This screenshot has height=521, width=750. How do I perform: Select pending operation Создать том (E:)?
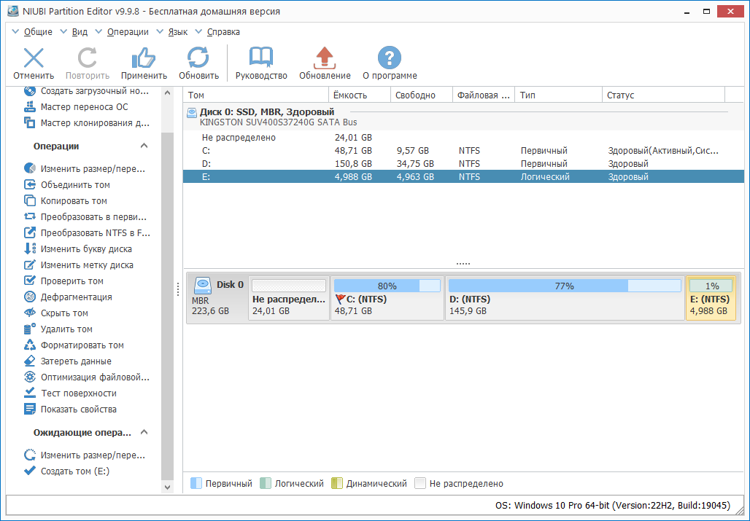pos(66,471)
